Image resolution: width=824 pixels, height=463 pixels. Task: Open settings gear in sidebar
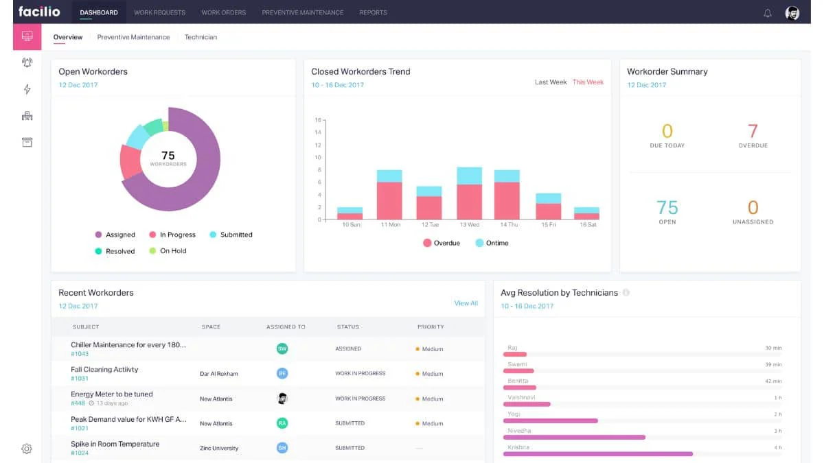coord(27,449)
